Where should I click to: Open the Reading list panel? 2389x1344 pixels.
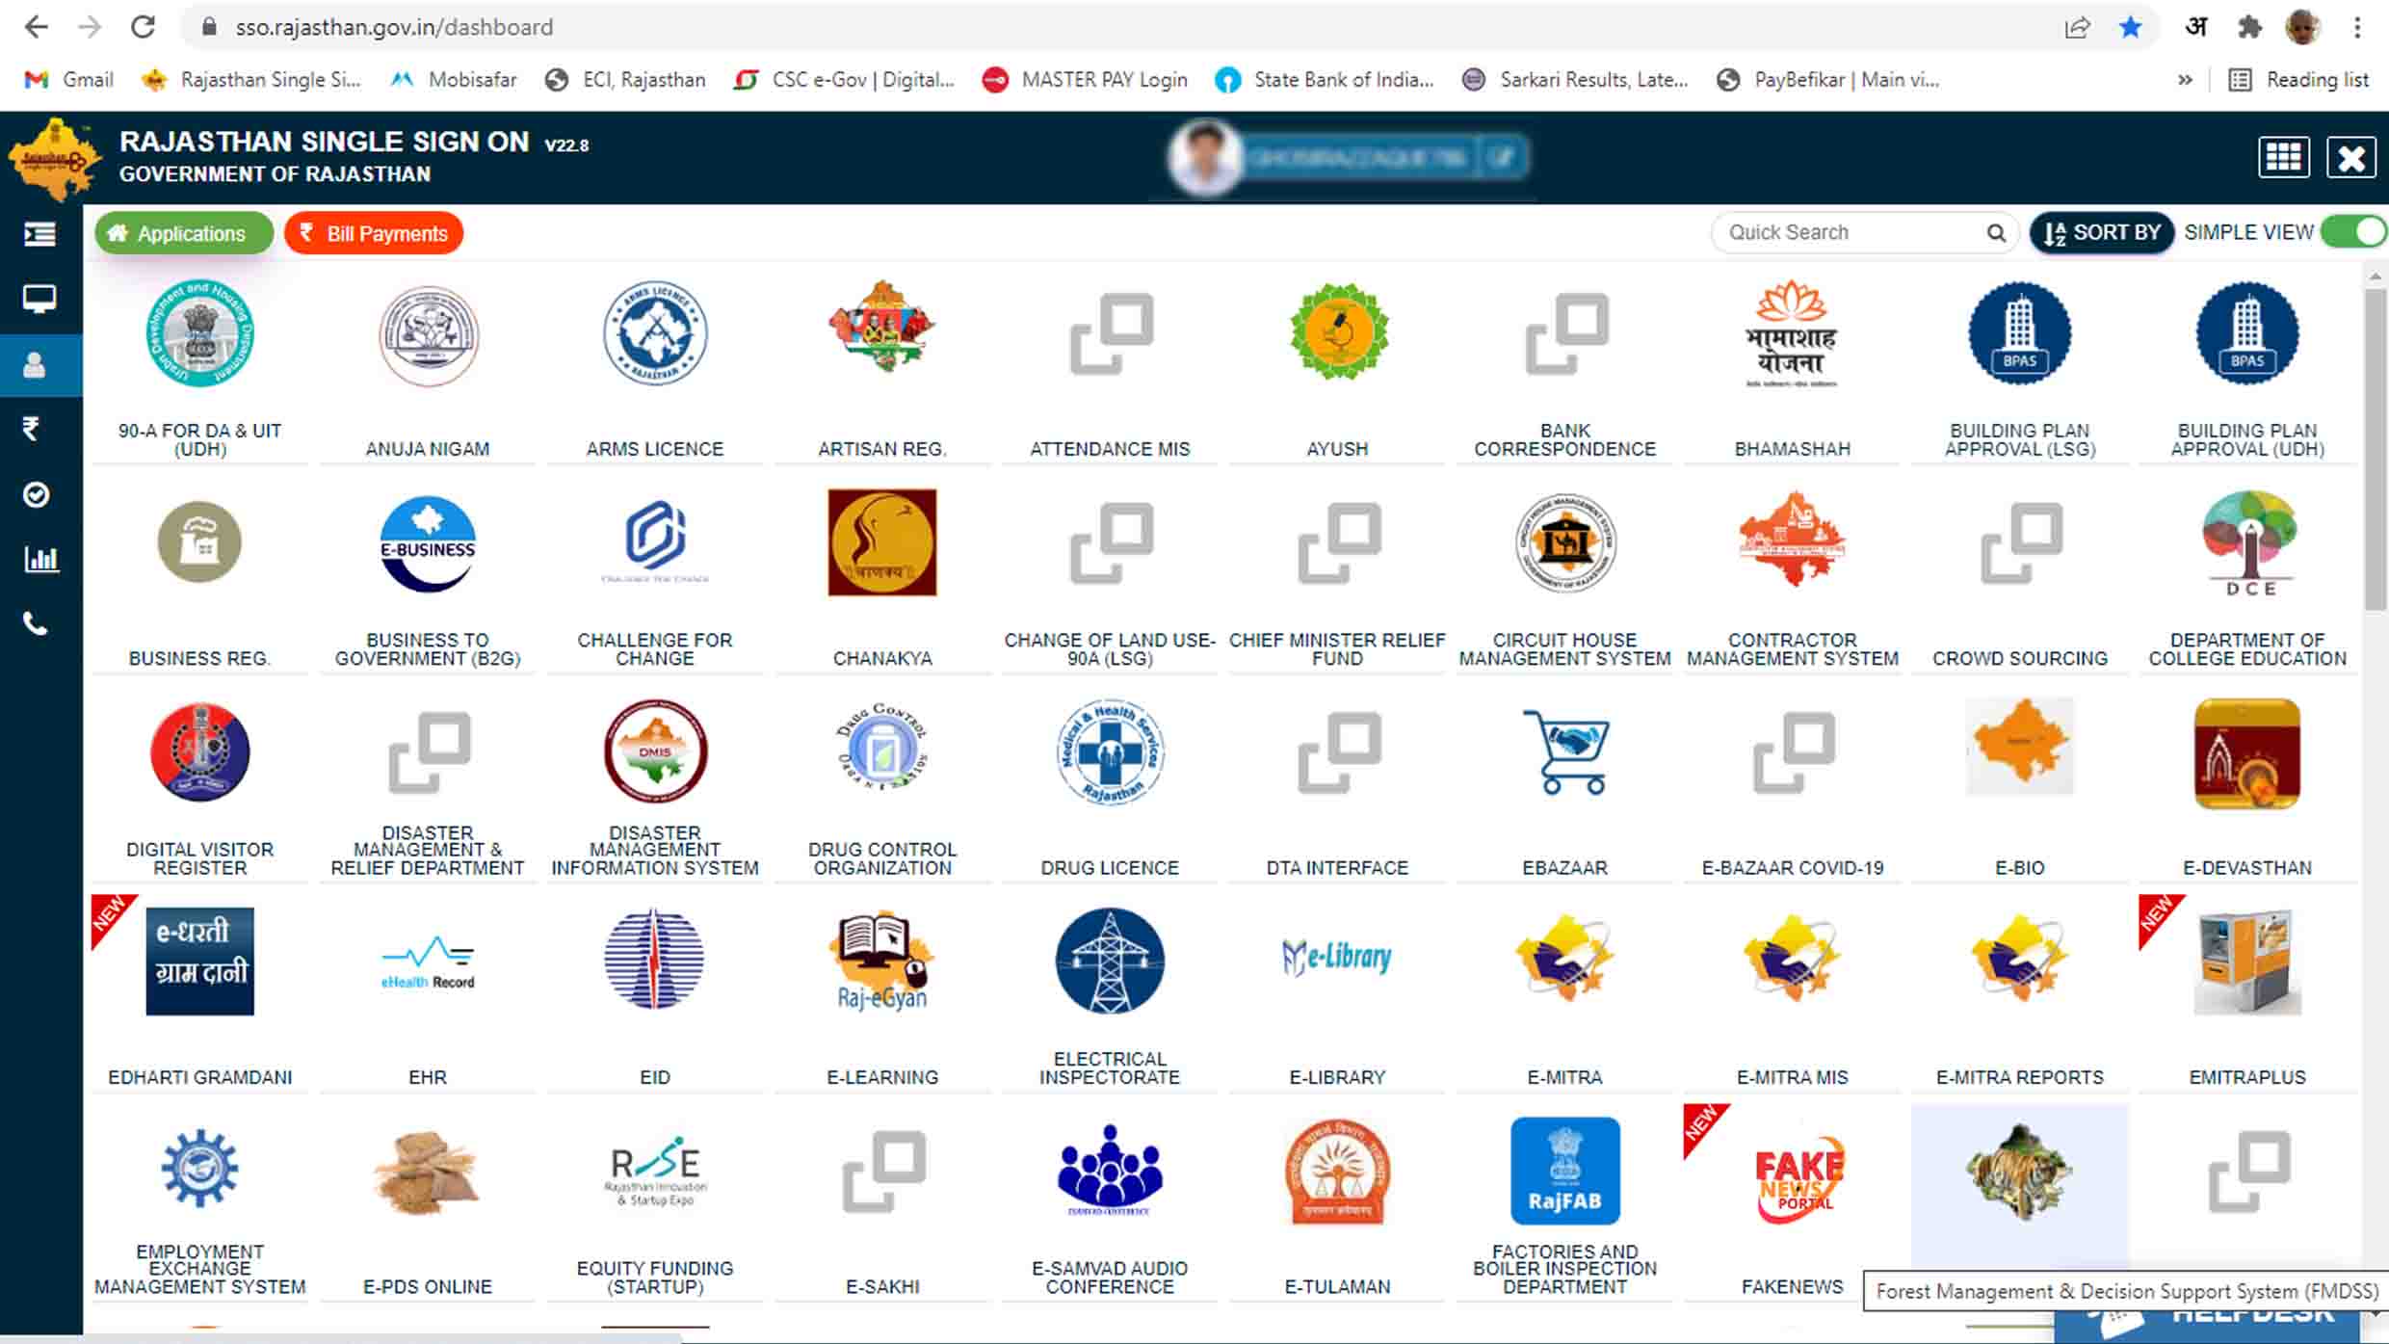2298,80
